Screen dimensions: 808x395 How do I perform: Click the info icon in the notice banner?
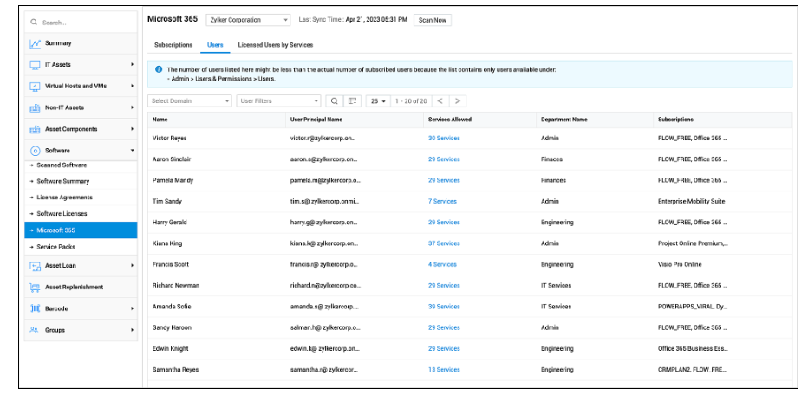point(159,69)
